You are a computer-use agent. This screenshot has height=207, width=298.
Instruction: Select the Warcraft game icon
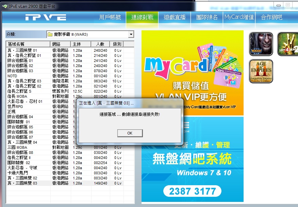(x=261, y=44)
